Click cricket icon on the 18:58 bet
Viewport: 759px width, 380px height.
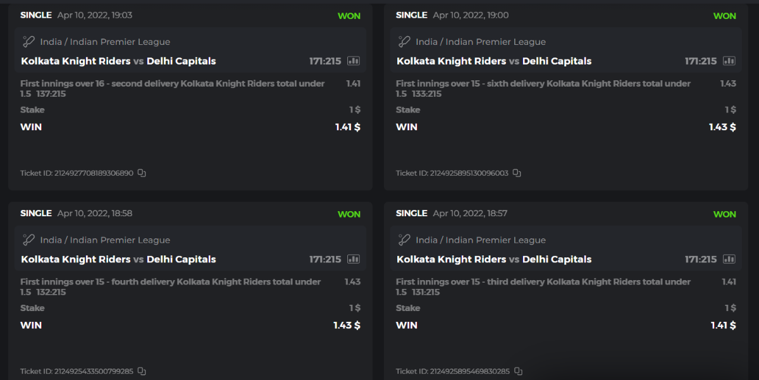(28, 240)
